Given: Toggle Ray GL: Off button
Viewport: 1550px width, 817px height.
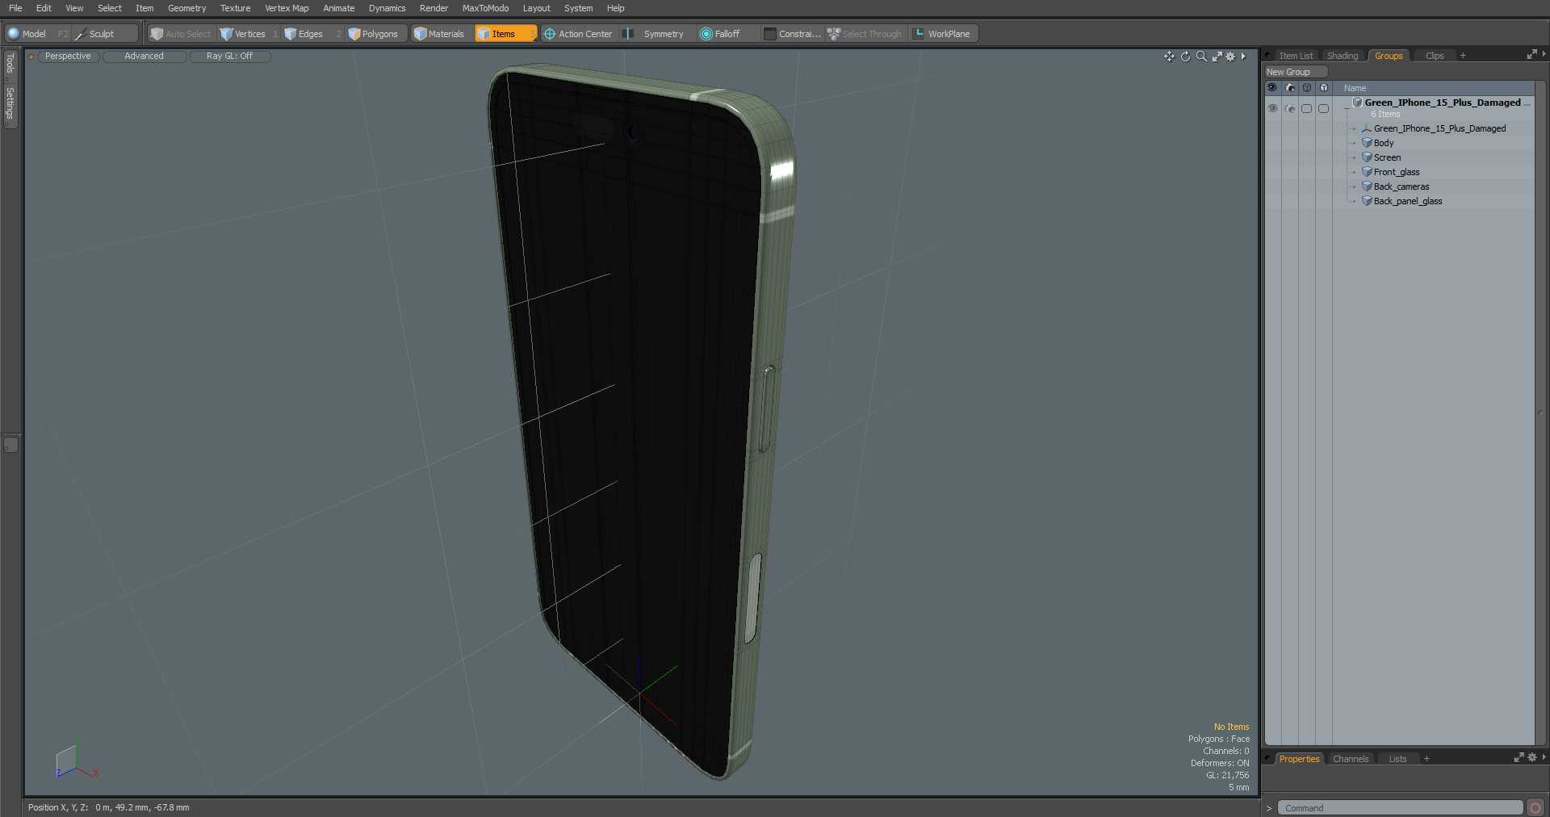Looking at the screenshot, I should [229, 57].
